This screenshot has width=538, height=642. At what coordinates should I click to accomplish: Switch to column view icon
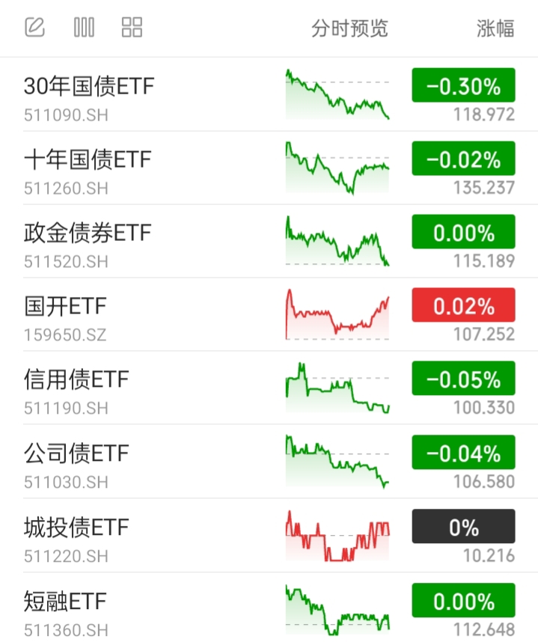point(84,28)
